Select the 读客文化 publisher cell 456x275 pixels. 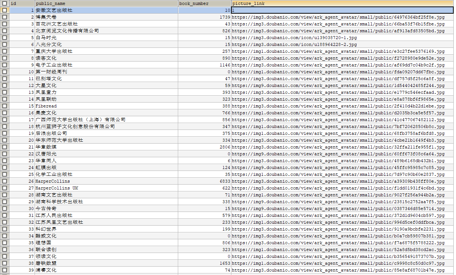coord(106,58)
